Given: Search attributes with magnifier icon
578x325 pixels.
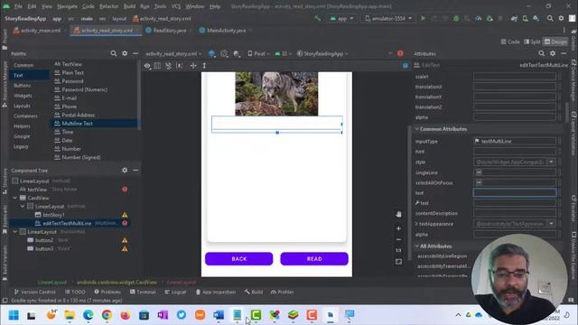Looking at the screenshot, I should pos(542,53).
